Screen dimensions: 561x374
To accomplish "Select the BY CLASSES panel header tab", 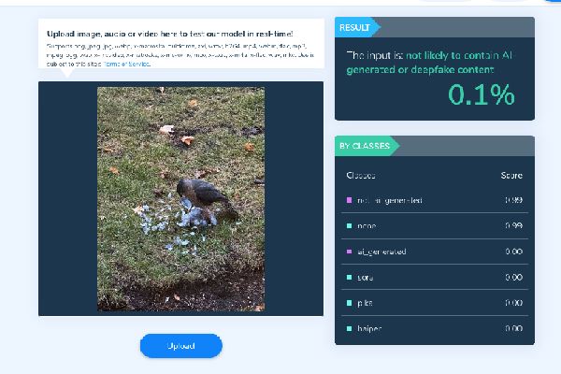I will tap(367, 146).
